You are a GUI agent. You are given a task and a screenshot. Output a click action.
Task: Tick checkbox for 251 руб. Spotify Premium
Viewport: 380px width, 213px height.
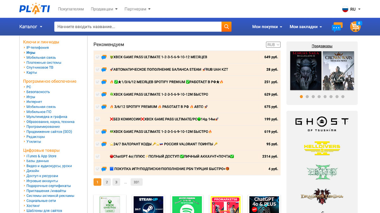pyautogui.click(x=98, y=82)
